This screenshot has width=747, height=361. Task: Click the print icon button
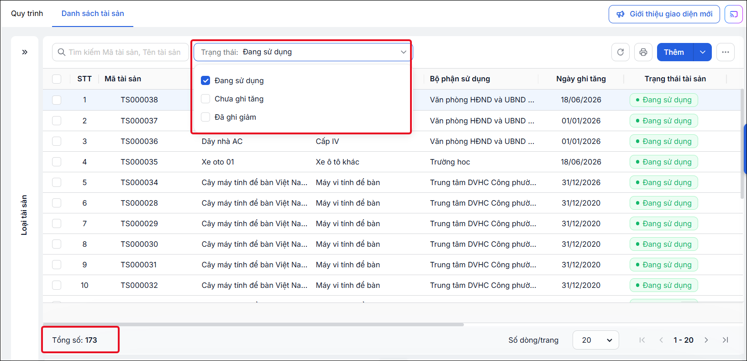(x=643, y=52)
